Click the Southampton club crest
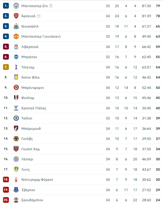The image size is (163, 205). [16, 200]
